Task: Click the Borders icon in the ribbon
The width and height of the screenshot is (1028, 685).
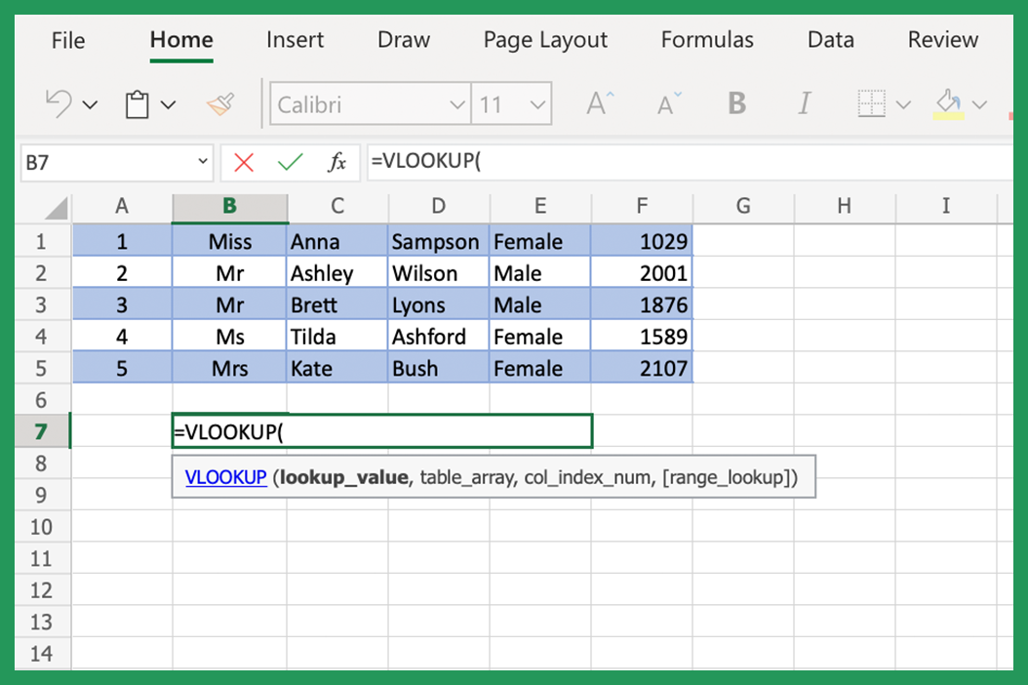Action: tap(873, 103)
